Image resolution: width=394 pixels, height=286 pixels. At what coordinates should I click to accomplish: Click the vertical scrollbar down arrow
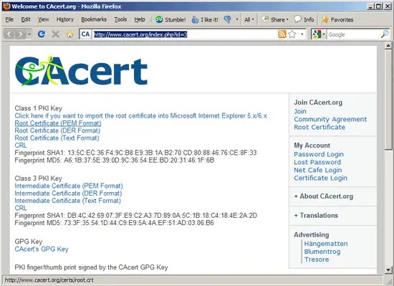click(x=388, y=270)
